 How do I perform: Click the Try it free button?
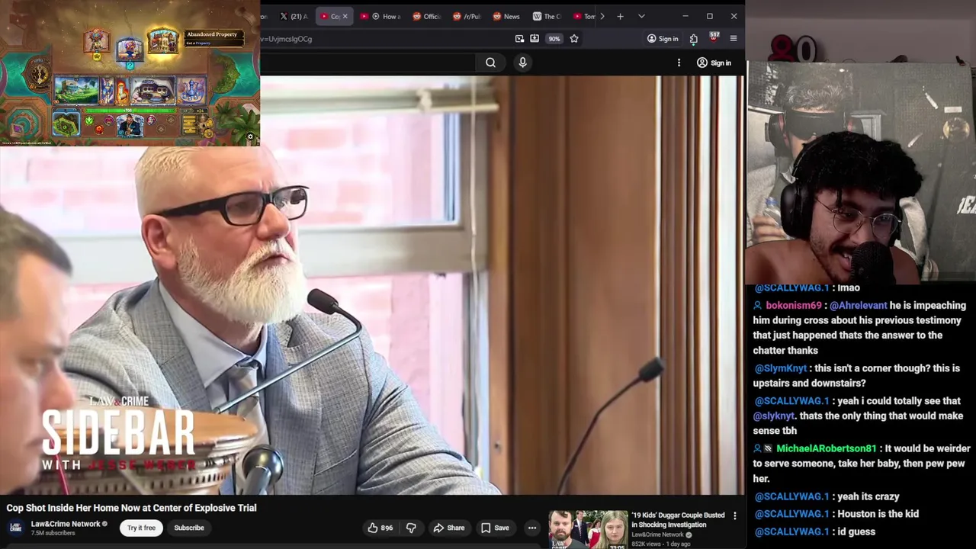point(141,528)
